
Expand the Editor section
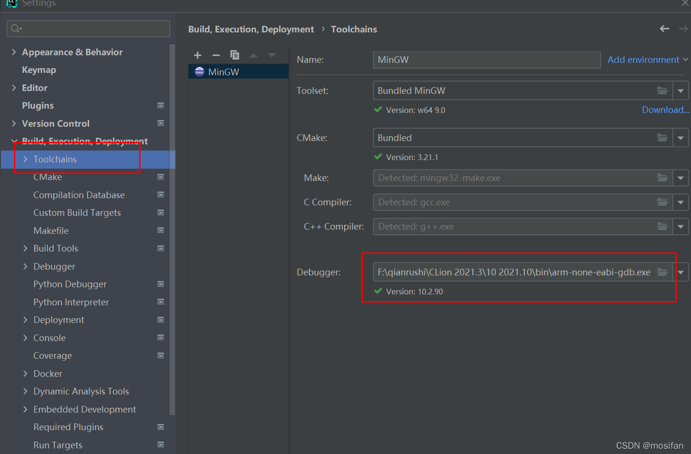click(x=14, y=88)
